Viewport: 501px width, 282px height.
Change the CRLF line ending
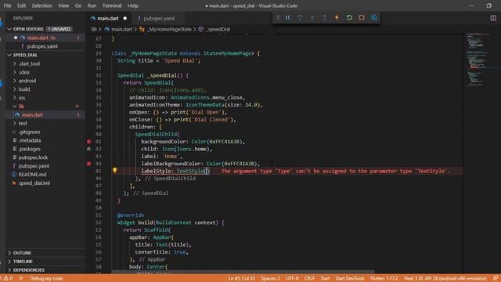pyautogui.click(x=309, y=279)
